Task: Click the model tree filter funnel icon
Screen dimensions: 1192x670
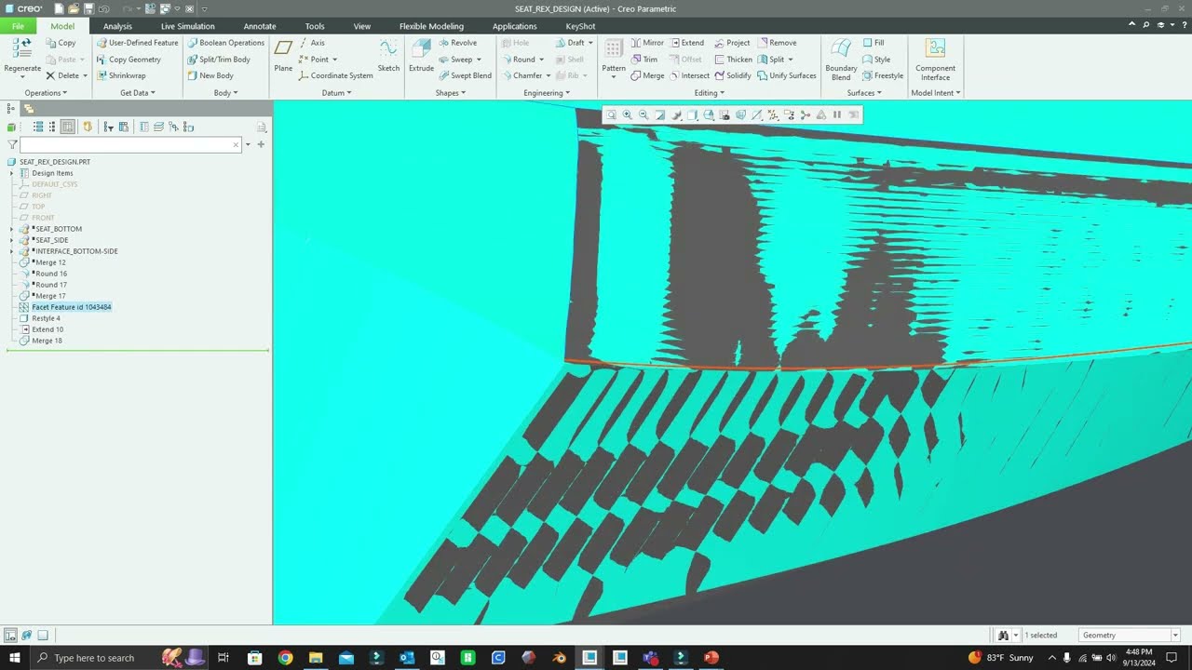Action: (12, 144)
